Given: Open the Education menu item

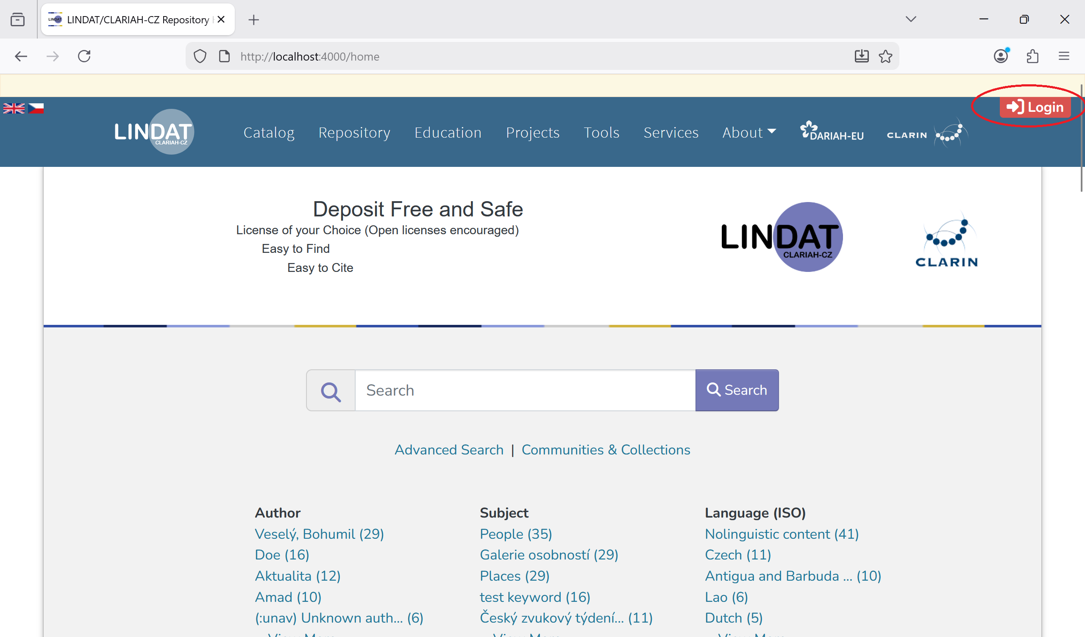Looking at the screenshot, I should [x=448, y=133].
